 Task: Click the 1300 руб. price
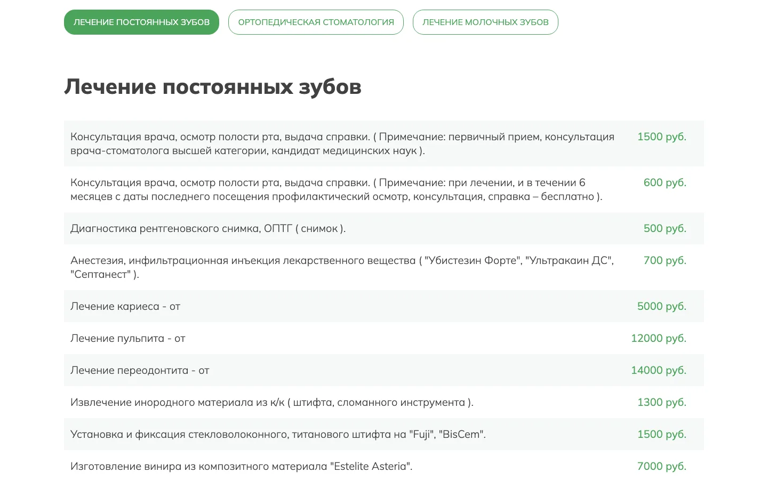click(x=662, y=402)
